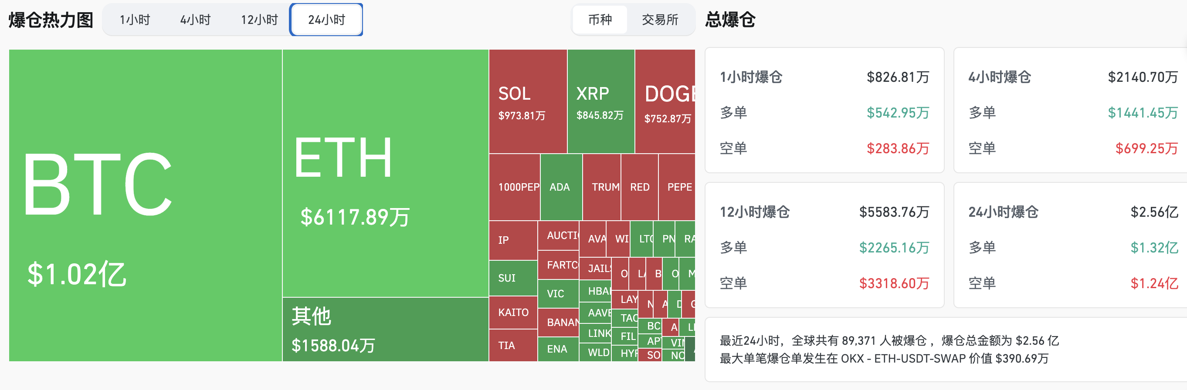Switch to the 12小时 tab

coord(259,20)
